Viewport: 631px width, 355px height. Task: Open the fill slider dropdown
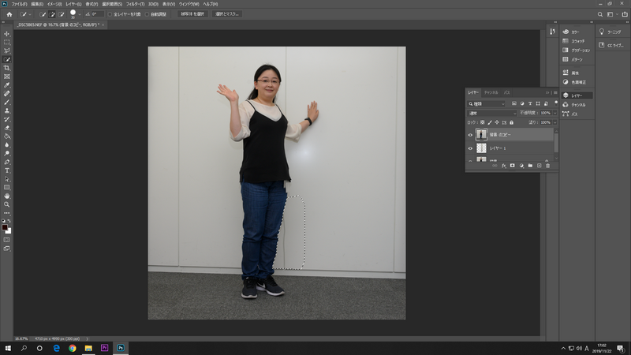pos(555,122)
